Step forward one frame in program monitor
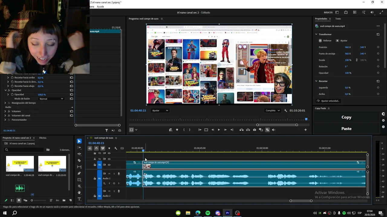 [x=225, y=130]
